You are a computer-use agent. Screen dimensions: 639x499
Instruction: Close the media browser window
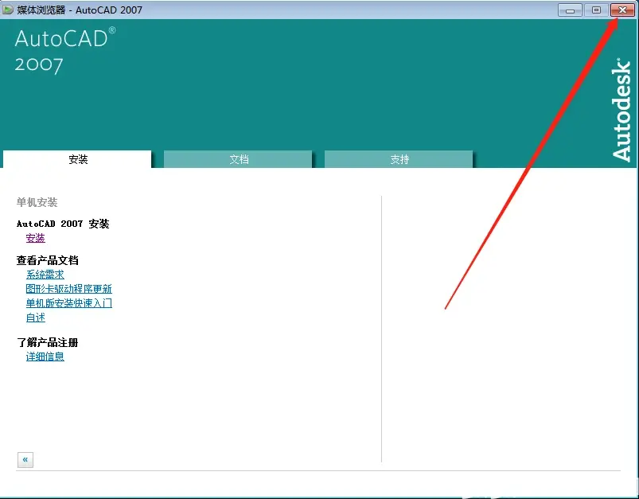tap(622, 10)
